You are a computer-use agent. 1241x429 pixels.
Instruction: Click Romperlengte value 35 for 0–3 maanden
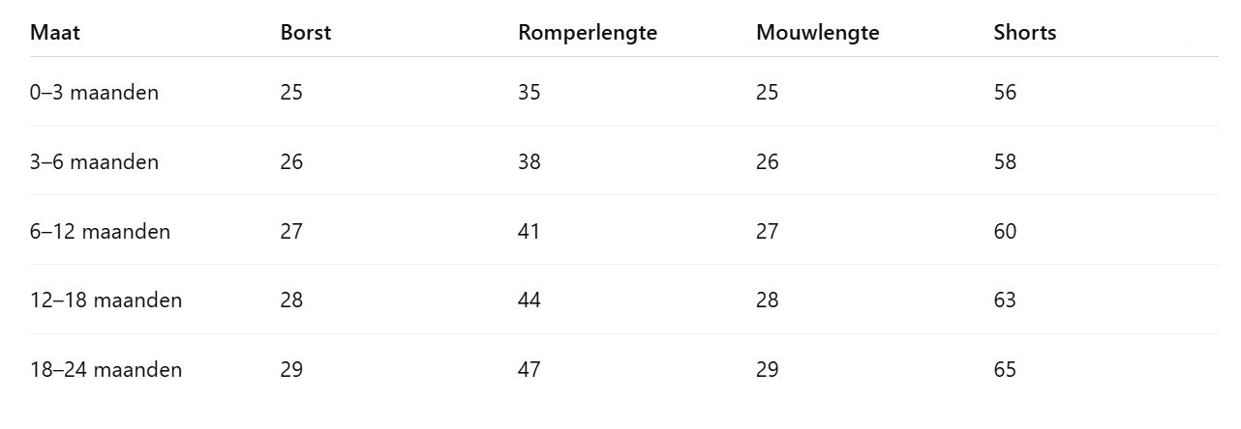click(x=530, y=93)
